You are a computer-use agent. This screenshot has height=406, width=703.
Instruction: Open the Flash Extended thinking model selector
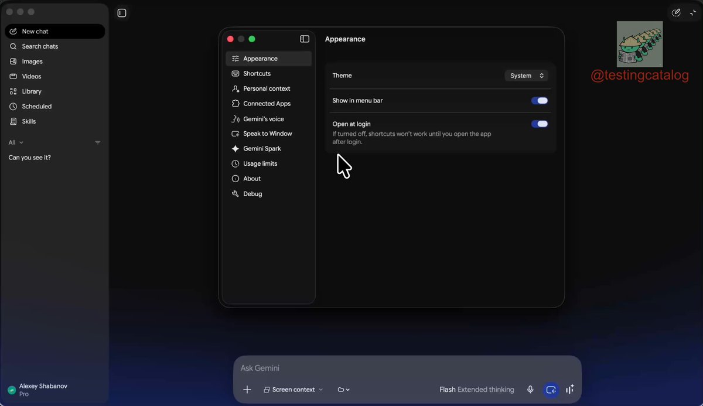(x=477, y=390)
